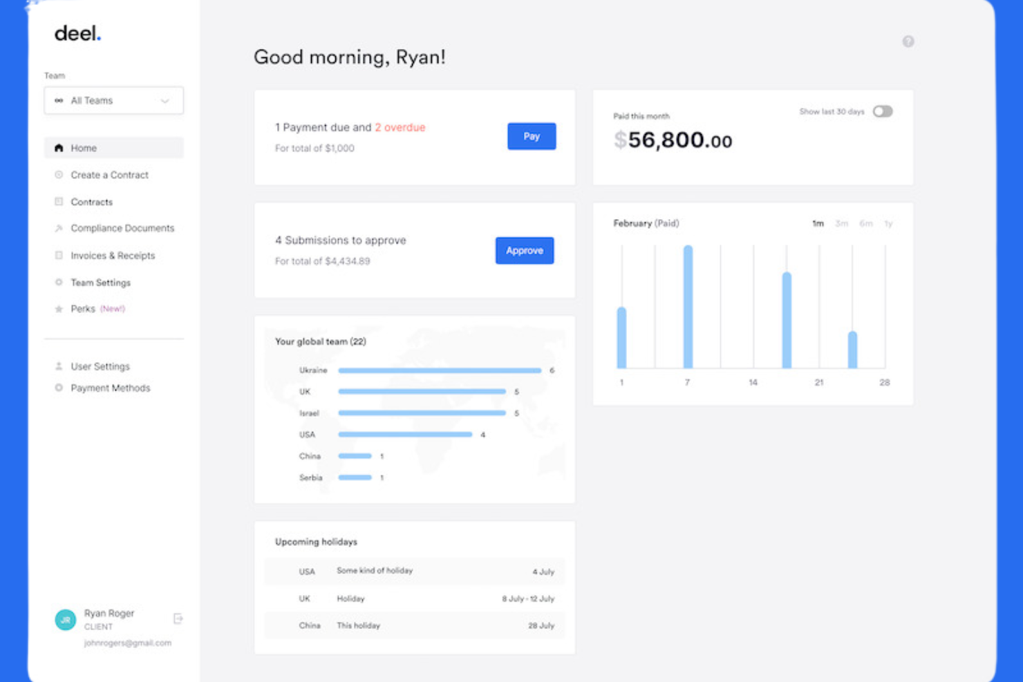Open Invoices & Receipts via its sidebar icon
This screenshot has width=1023, height=682.
click(59, 255)
